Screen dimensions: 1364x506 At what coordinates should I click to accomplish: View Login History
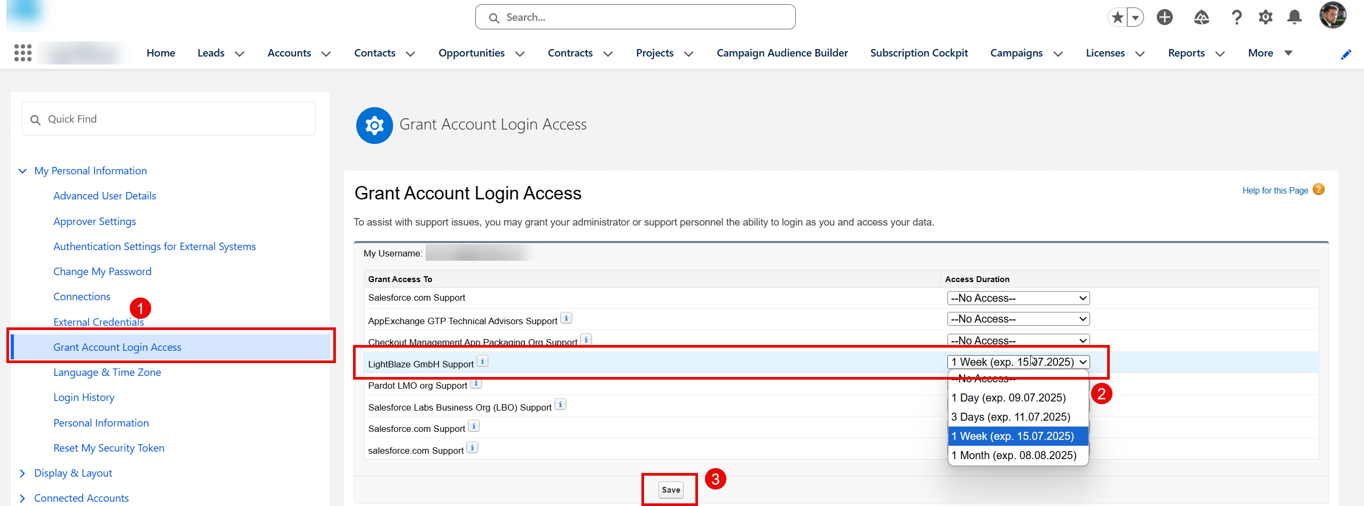click(84, 397)
